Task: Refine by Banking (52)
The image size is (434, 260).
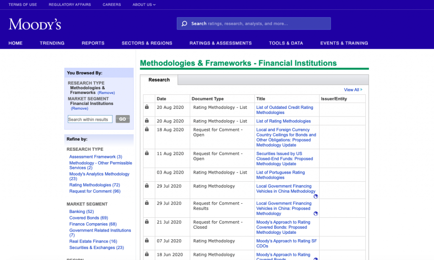Action: click(82, 212)
